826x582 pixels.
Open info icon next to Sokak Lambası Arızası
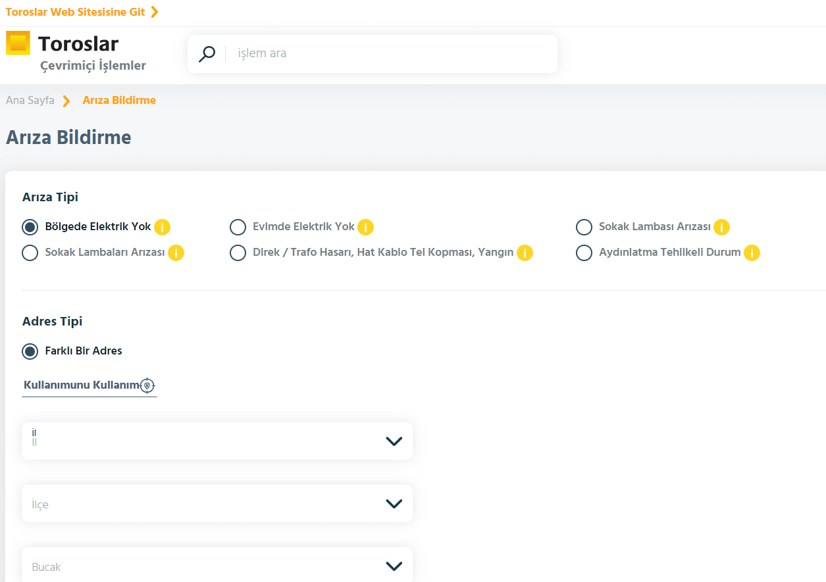tap(721, 228)
